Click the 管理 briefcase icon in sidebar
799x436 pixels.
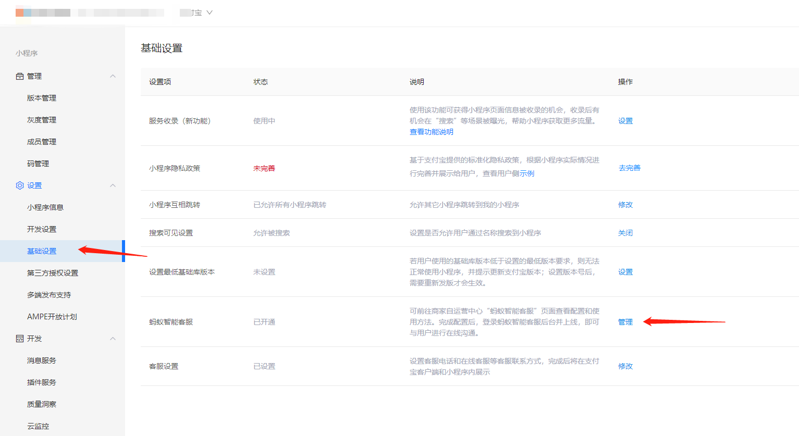click(x=20, y=76)
